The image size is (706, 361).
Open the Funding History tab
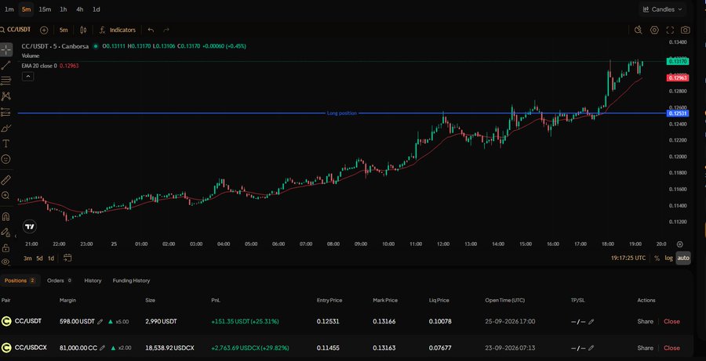pyautogui.click(x=131, y=280)
